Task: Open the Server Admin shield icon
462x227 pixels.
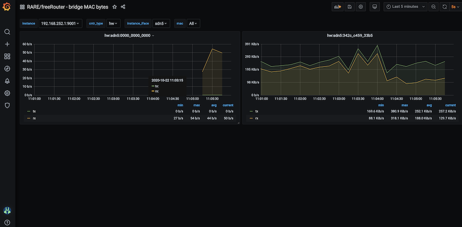Action: [x=7, y=105]
